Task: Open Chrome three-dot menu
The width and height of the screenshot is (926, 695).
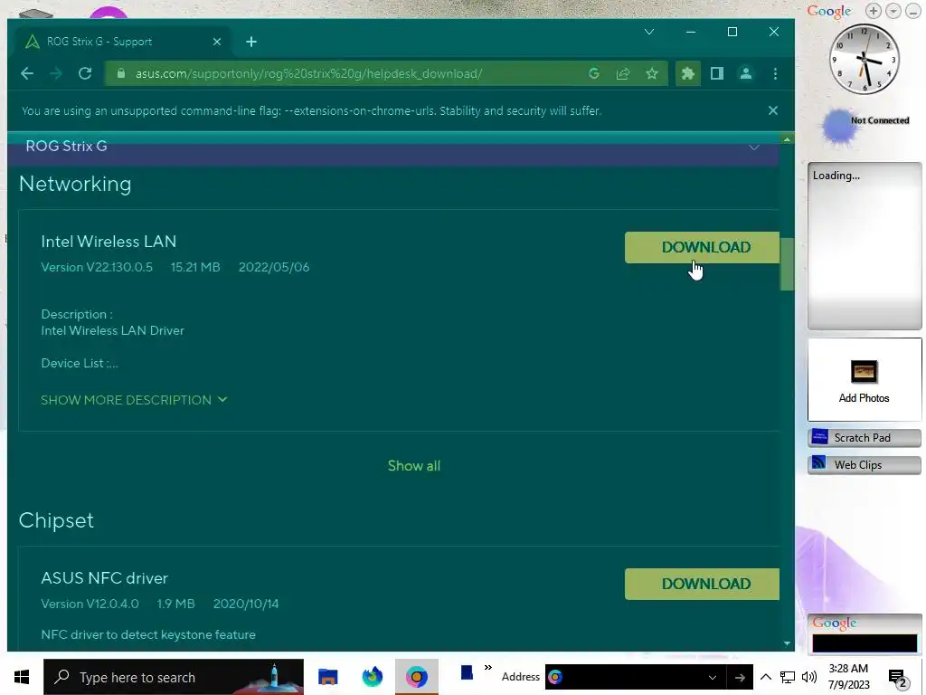Action: click(775, 73)
